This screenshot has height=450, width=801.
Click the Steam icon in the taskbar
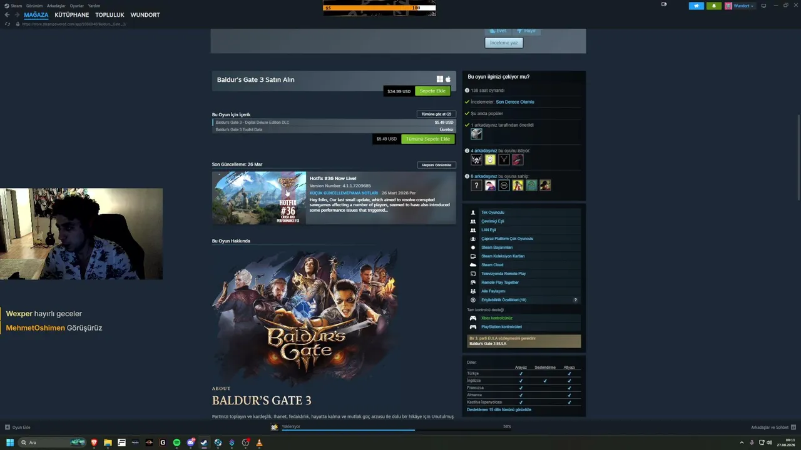point(204,442)
